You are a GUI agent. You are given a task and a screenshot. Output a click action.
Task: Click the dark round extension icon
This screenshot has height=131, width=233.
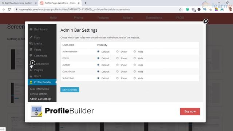tap(199, 9)
